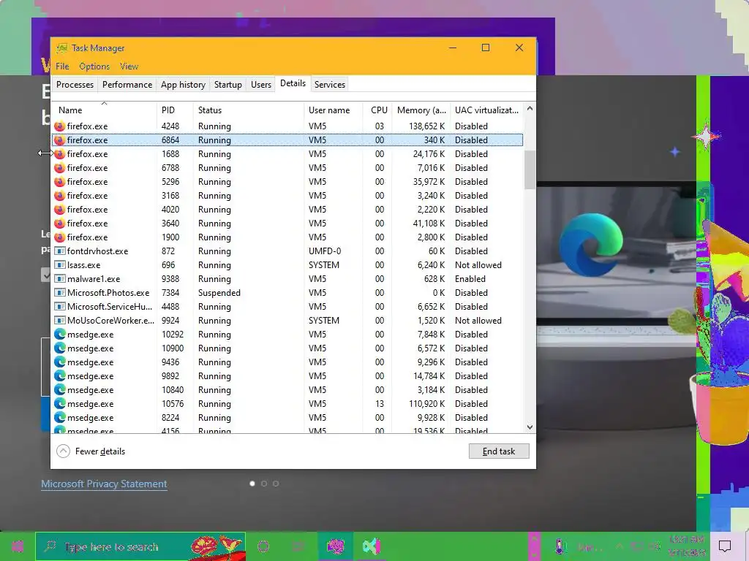Image resolution: width=749 pixels, height=561 pixels.
Task: Click Edge icon in PID 10840 row
Action: coord(60,390)
